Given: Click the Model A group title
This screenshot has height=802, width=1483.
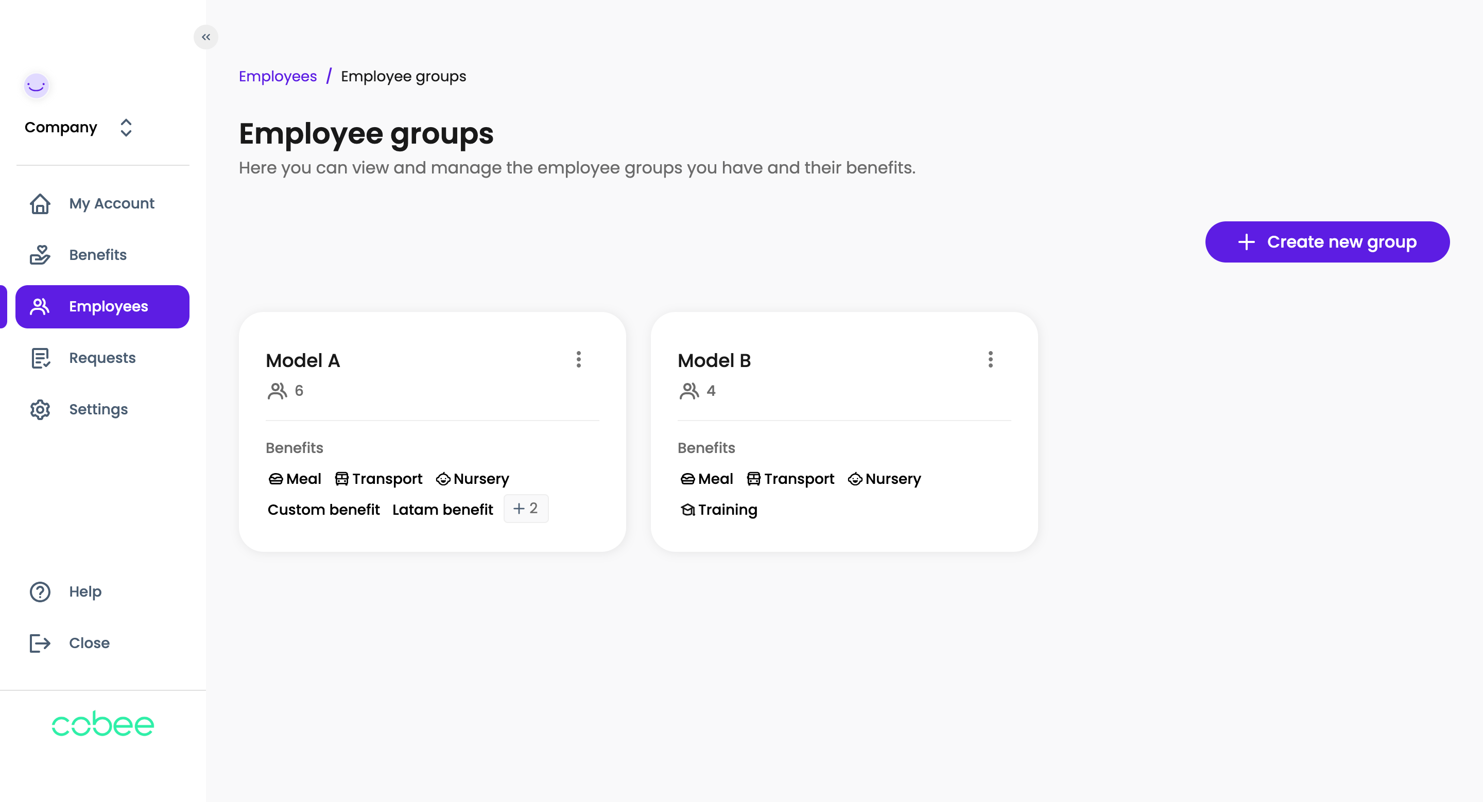Looking at the screenshot, I should tap(303, 361).
